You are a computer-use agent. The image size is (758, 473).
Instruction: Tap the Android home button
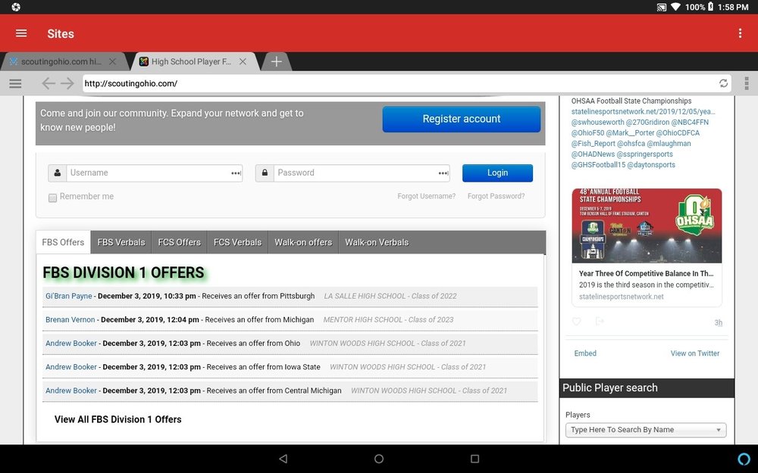tap(378, 459)
